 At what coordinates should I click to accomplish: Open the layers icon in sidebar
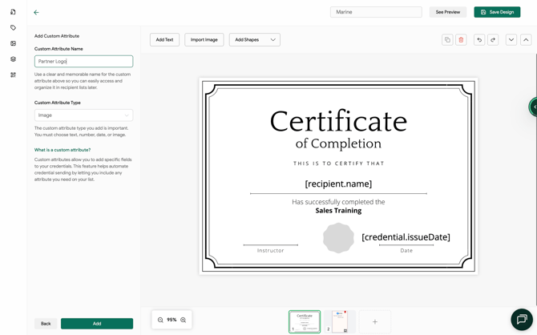point(13,59)
